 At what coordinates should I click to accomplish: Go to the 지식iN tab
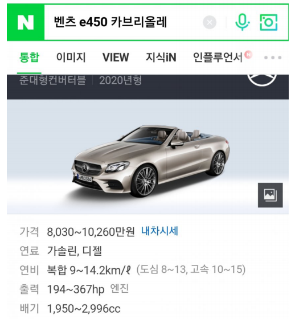point(161,57)
